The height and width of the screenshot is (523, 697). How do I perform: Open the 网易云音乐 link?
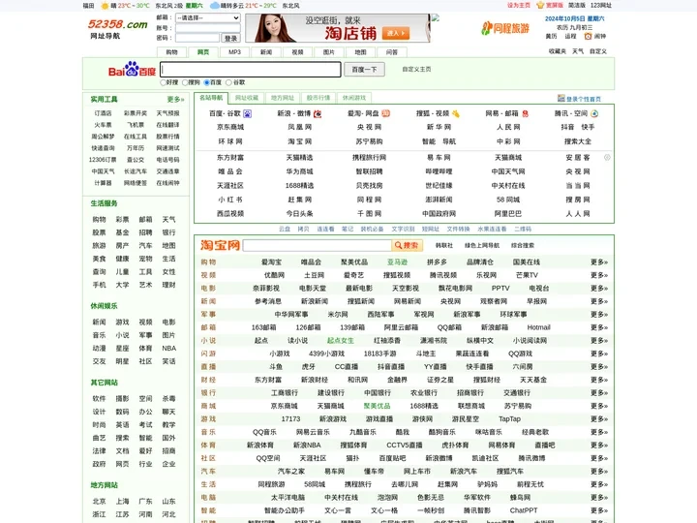coord(313,432)
